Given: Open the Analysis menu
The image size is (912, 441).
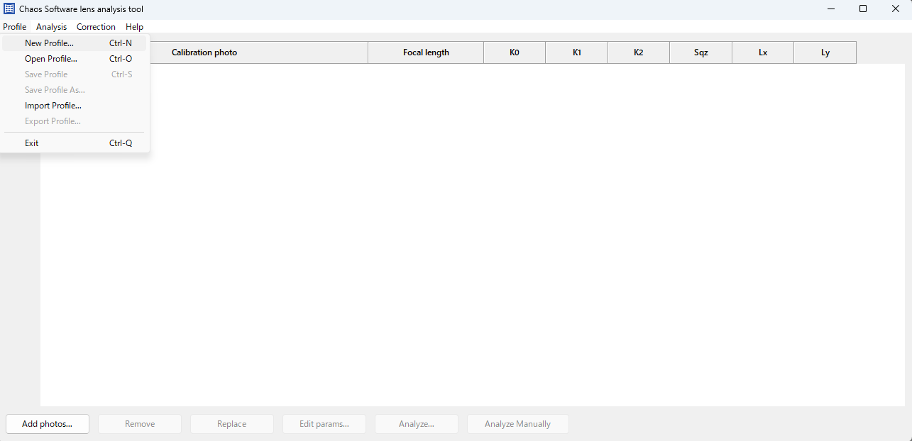Looking at the screenshot, I should 52,27.
